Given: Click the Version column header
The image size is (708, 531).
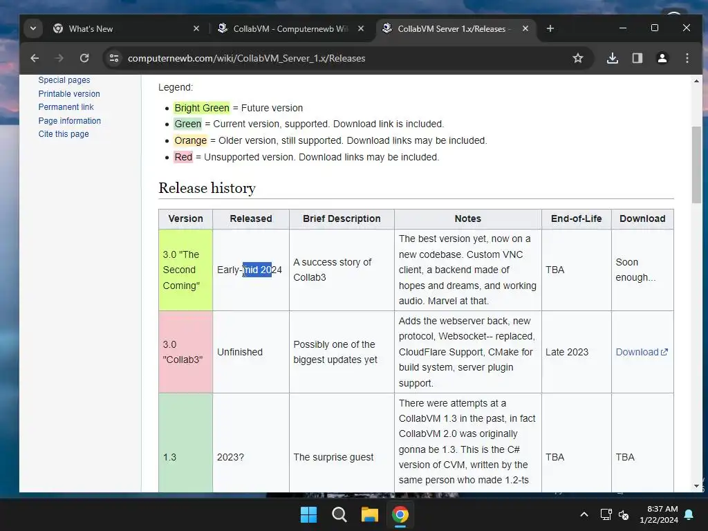Looking at the screenshot, I should pyautogui.click(x=185, y=218).
